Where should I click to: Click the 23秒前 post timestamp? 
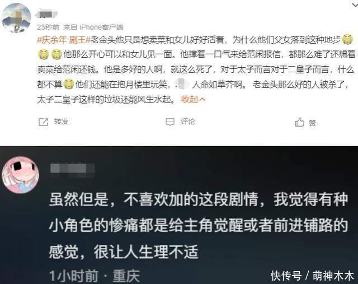48,27
